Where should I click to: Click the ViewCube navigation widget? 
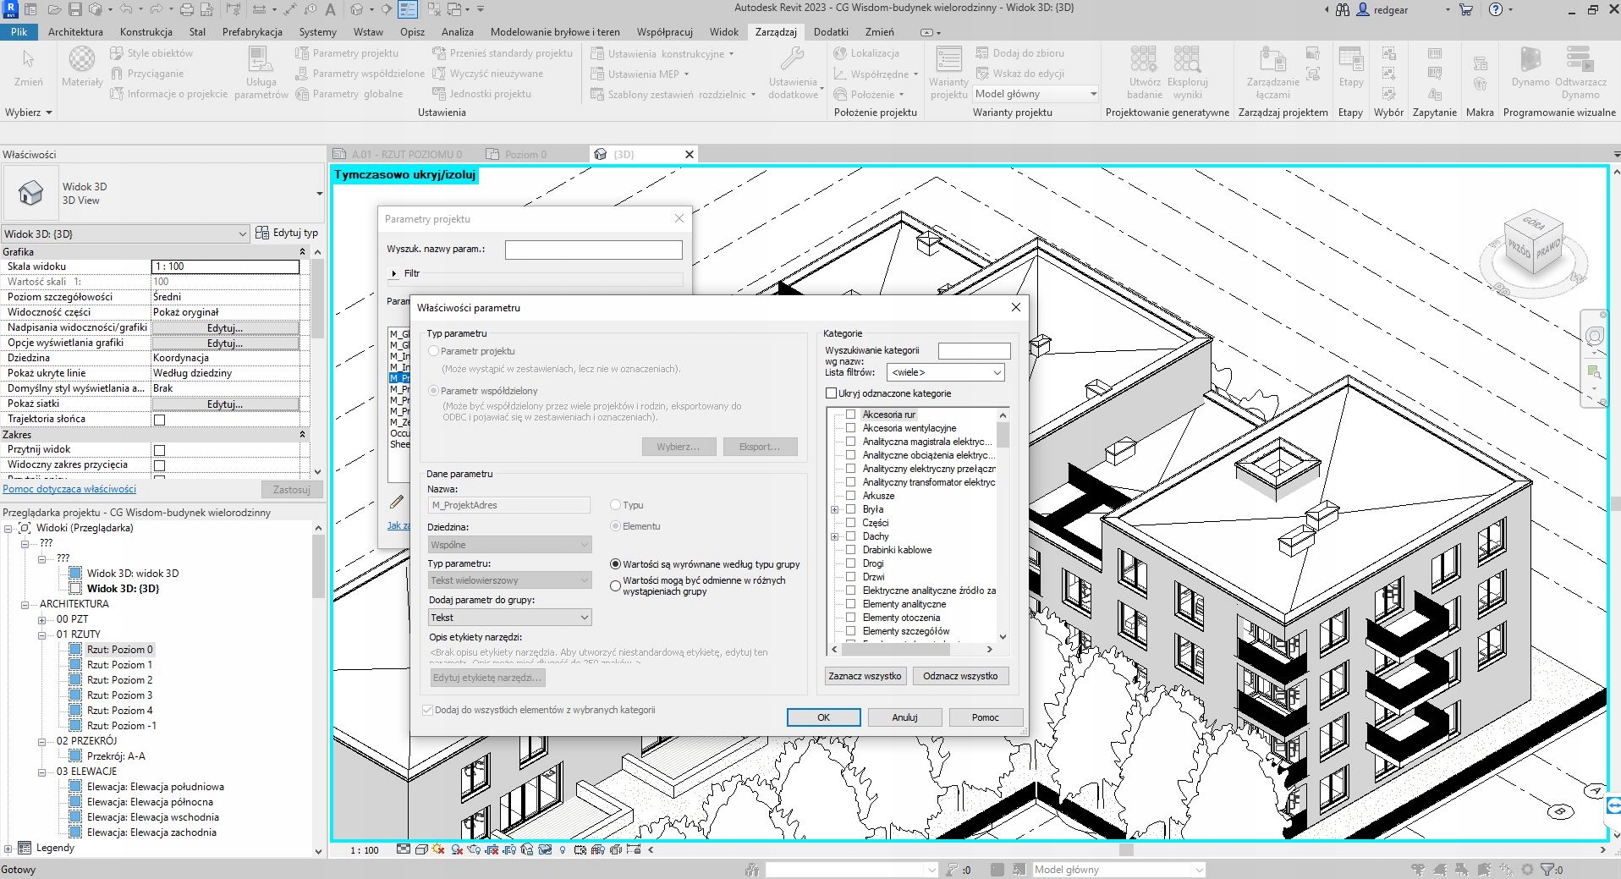click(x=1532, y=249)
